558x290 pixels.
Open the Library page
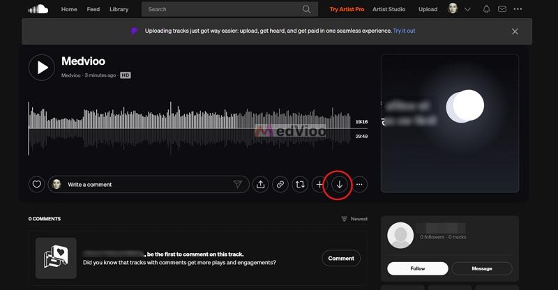(x=119, y=9)
